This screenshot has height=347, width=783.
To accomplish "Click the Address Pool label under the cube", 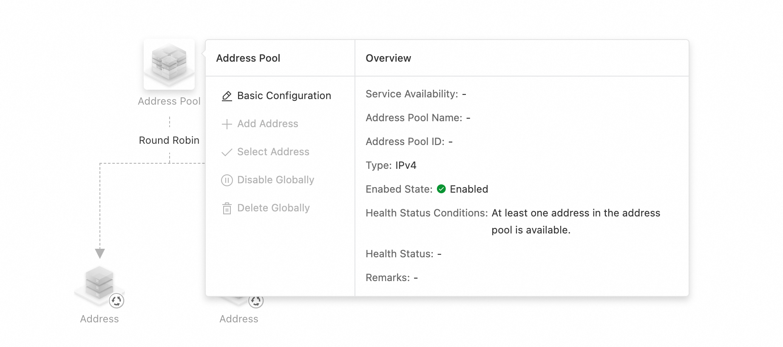I will tap(169, 101).
